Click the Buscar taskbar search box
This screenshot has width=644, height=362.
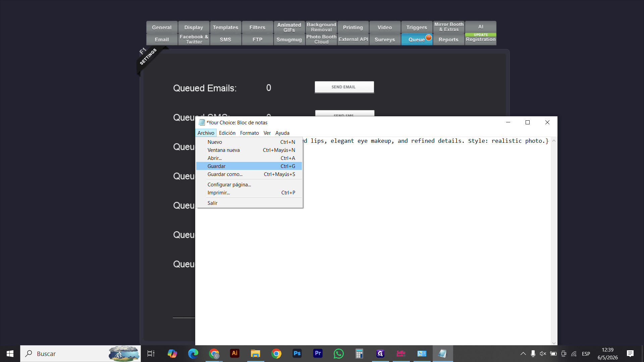[80, 354]
